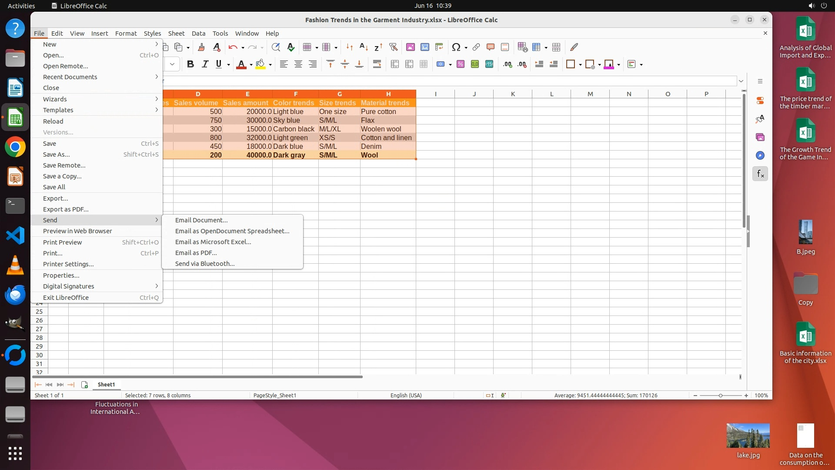Viewport: 835px width, 470px height.
Task: Sort ascending with the A-Z icon
Action: (x=364, y=47)
